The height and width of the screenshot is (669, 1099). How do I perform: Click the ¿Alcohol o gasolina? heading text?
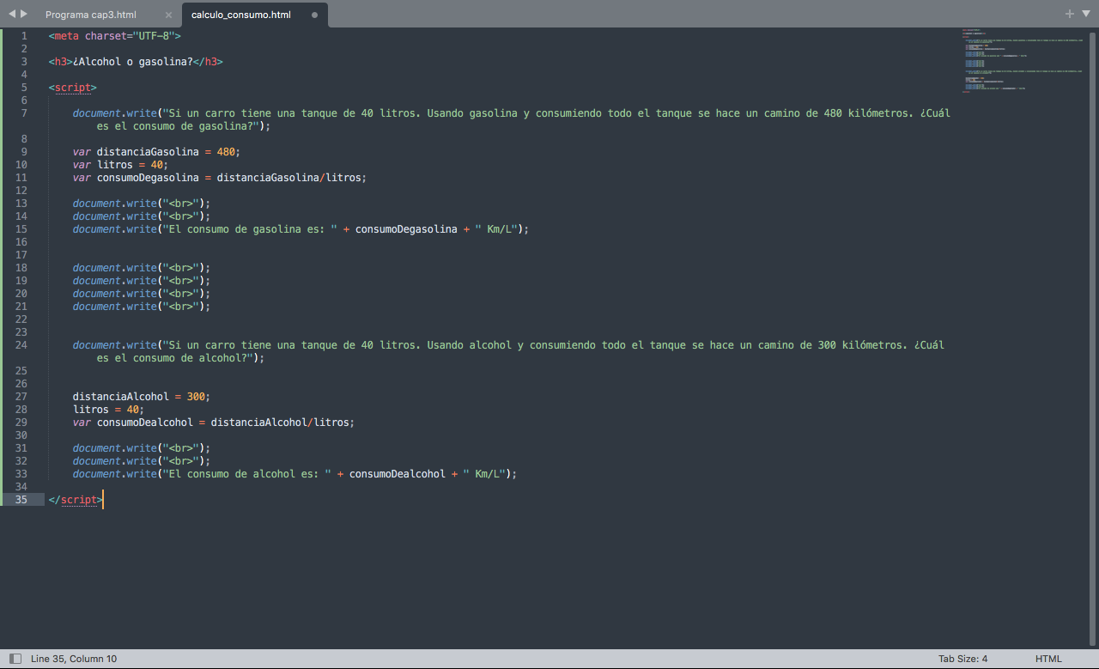coord(133,62)
